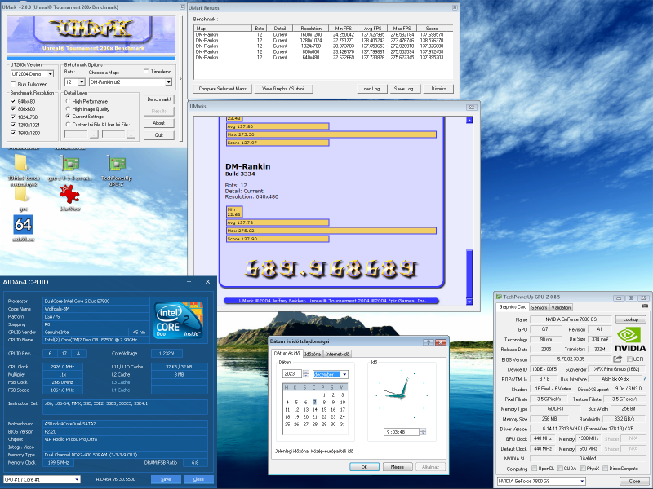Image resolution: width=653 pixels, height=489 pixels.
Task: Click the Mégse button in date dialog
Action: click(x=398, y=467)
